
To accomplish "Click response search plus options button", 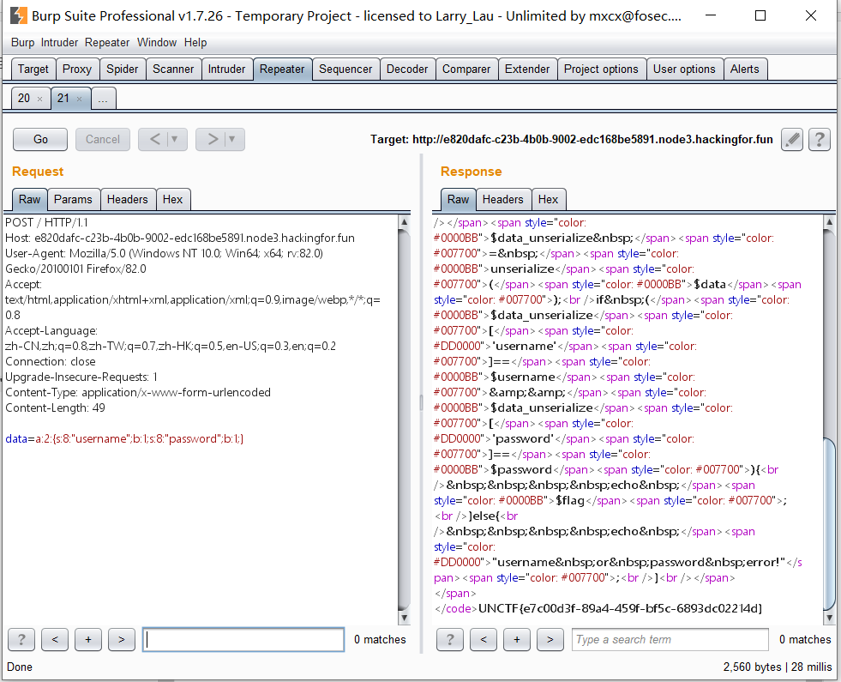I will tap(516, 640).
